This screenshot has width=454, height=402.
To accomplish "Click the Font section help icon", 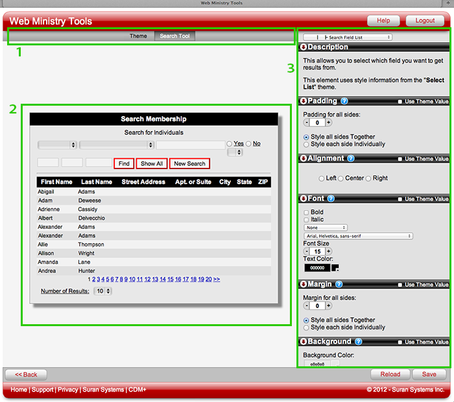I will tap(331, 198).
